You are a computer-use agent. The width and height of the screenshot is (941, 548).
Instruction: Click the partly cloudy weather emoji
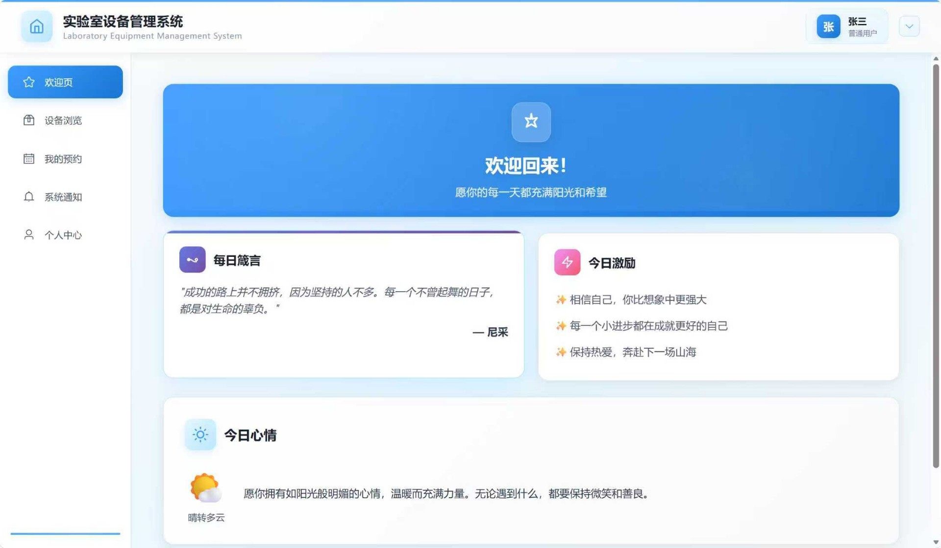206,488
